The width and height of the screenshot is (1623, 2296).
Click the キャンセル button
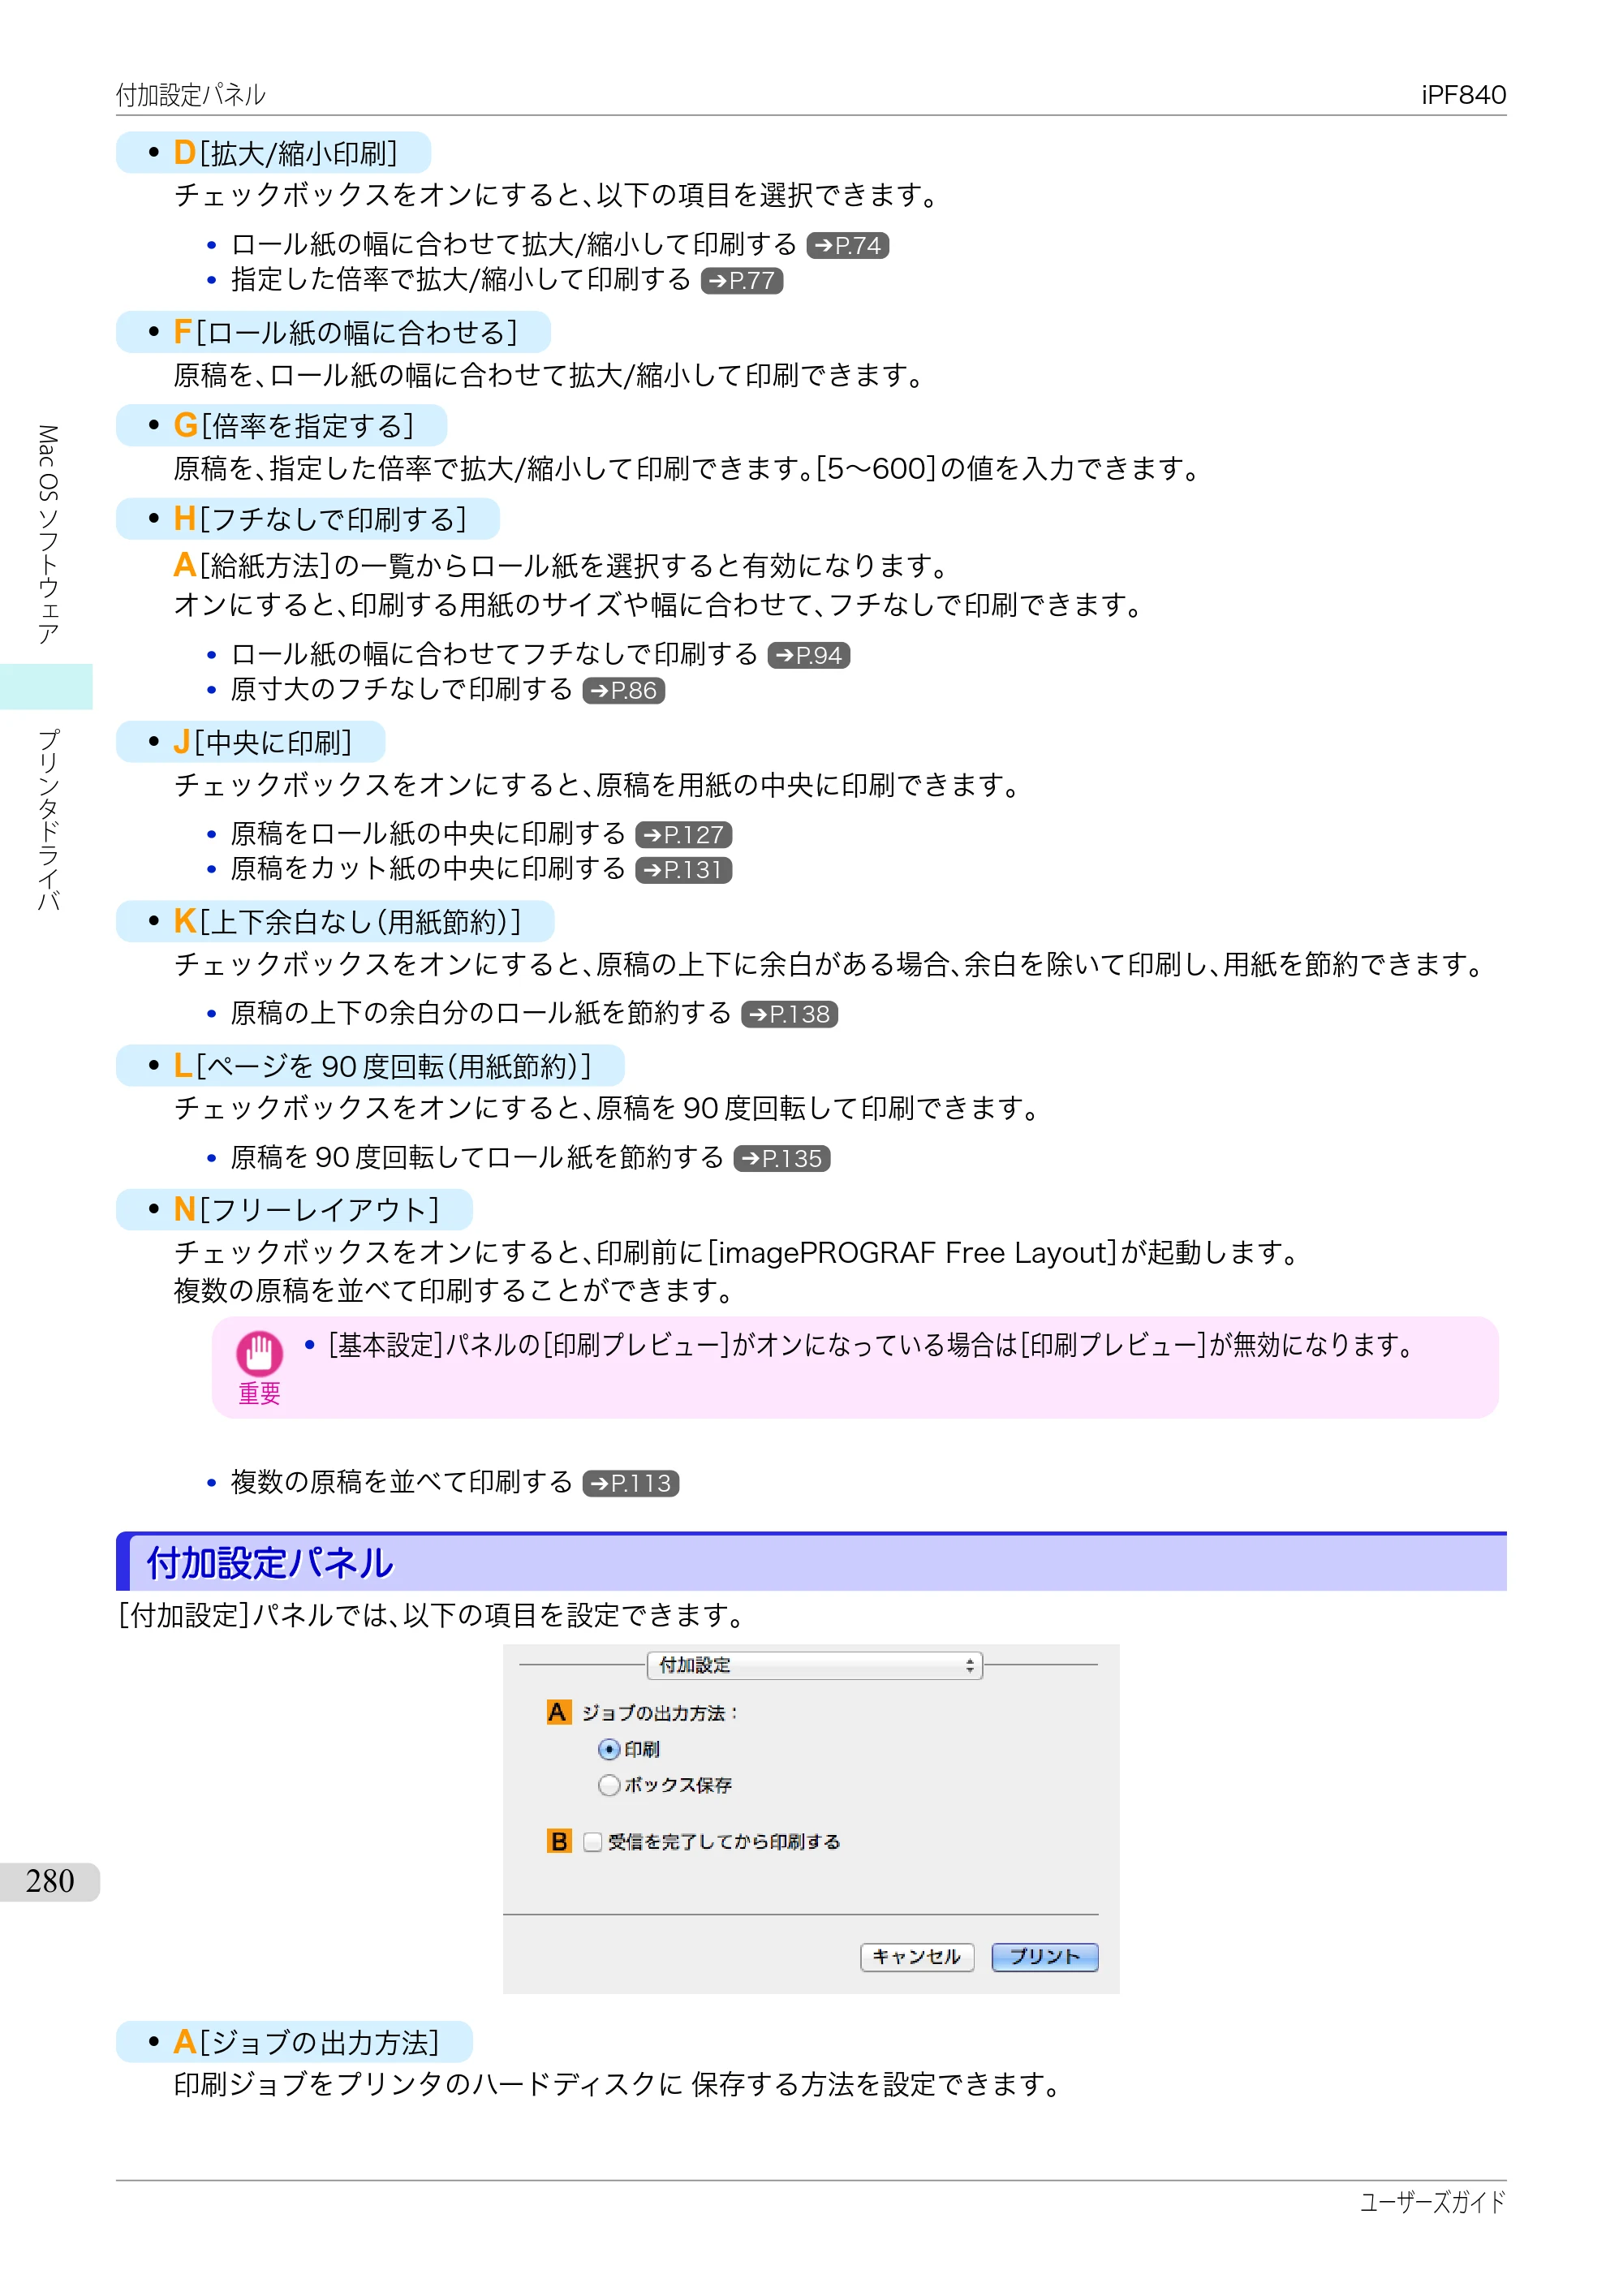click(x=916, y=1957)
